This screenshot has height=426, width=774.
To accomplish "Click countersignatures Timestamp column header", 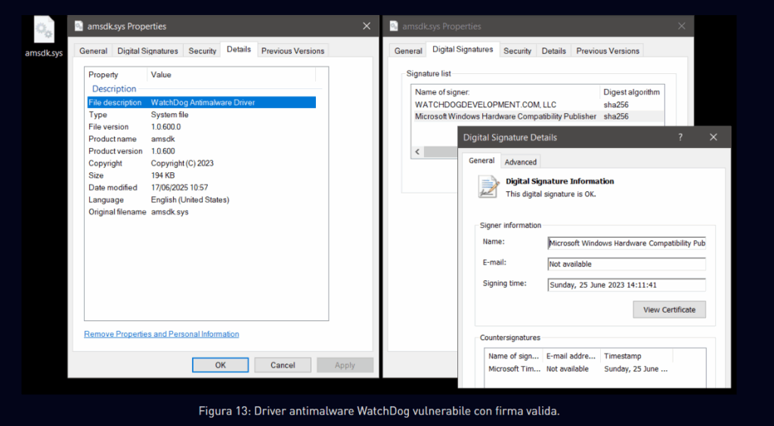I will [x=636, y=356].
